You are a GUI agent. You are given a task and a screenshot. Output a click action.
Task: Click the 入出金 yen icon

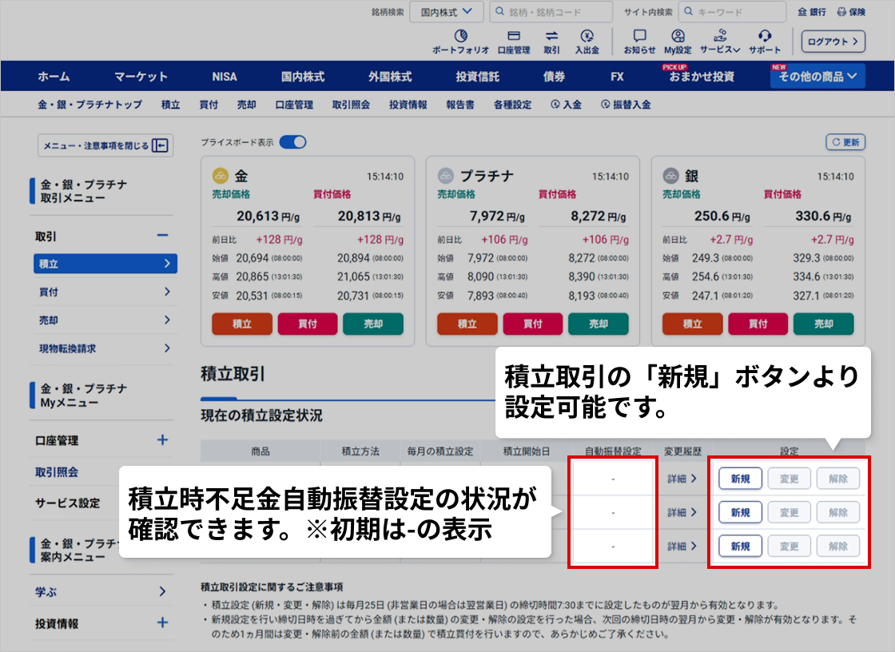tap(587, 36)
